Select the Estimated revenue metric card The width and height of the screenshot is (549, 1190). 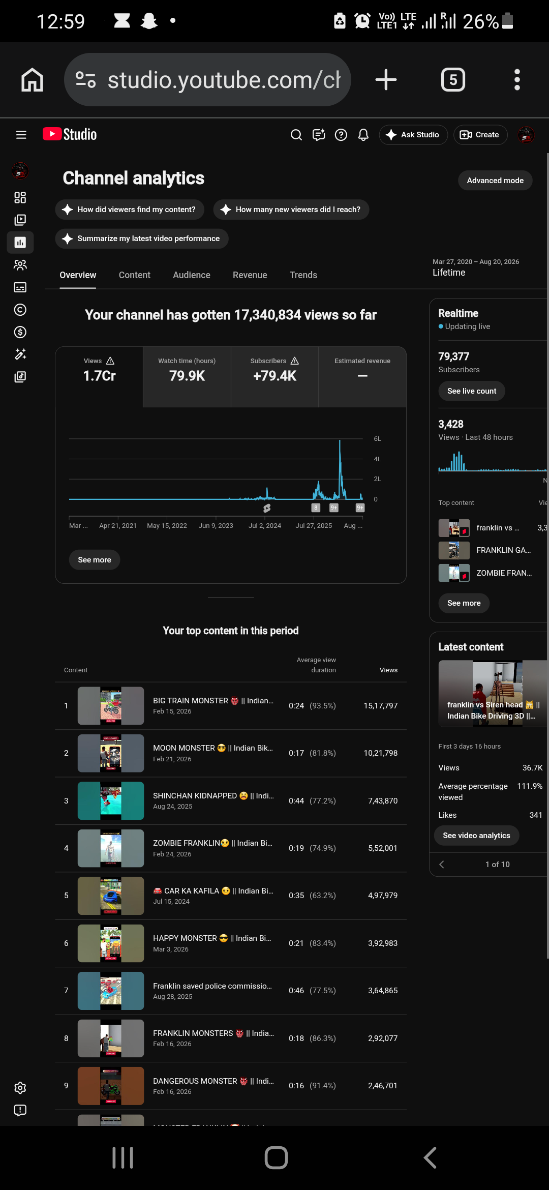pos(362,377)
